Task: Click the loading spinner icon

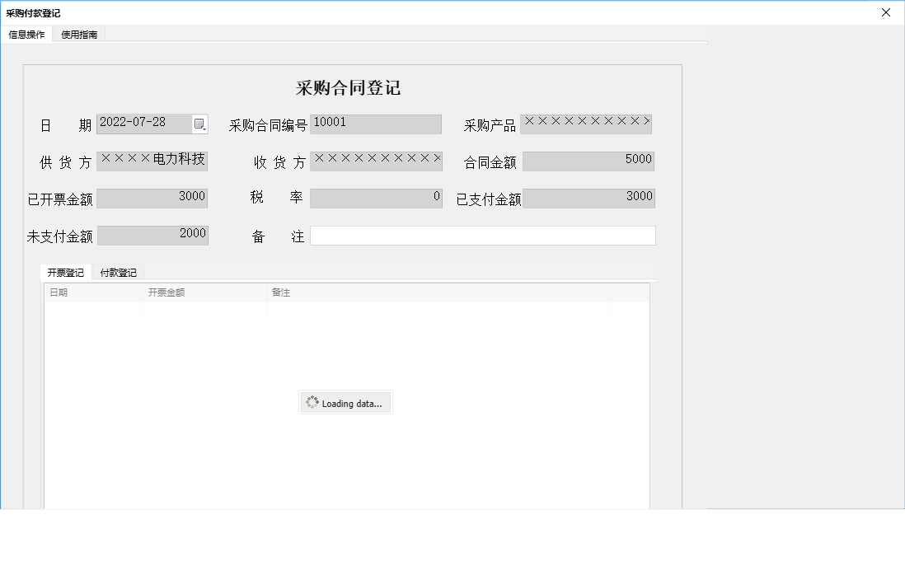Action: pos(312,402)
